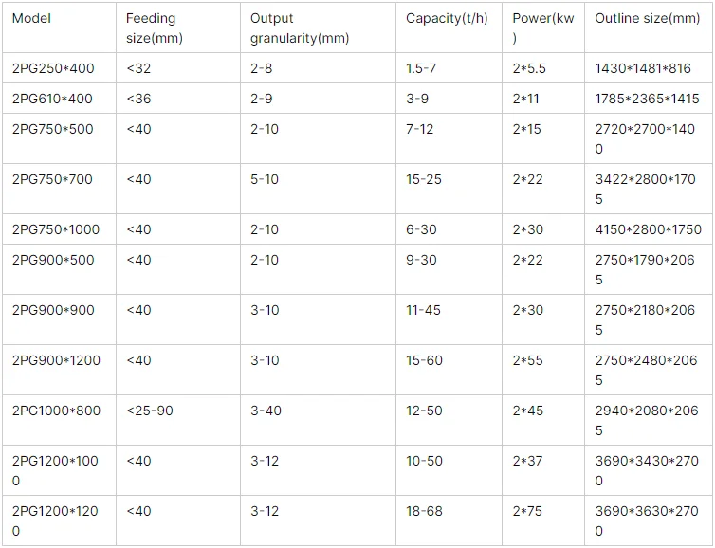Click the <32 feeding size cell
The height and width of the screenshot is (548, 715).
[x=137, y=69]
